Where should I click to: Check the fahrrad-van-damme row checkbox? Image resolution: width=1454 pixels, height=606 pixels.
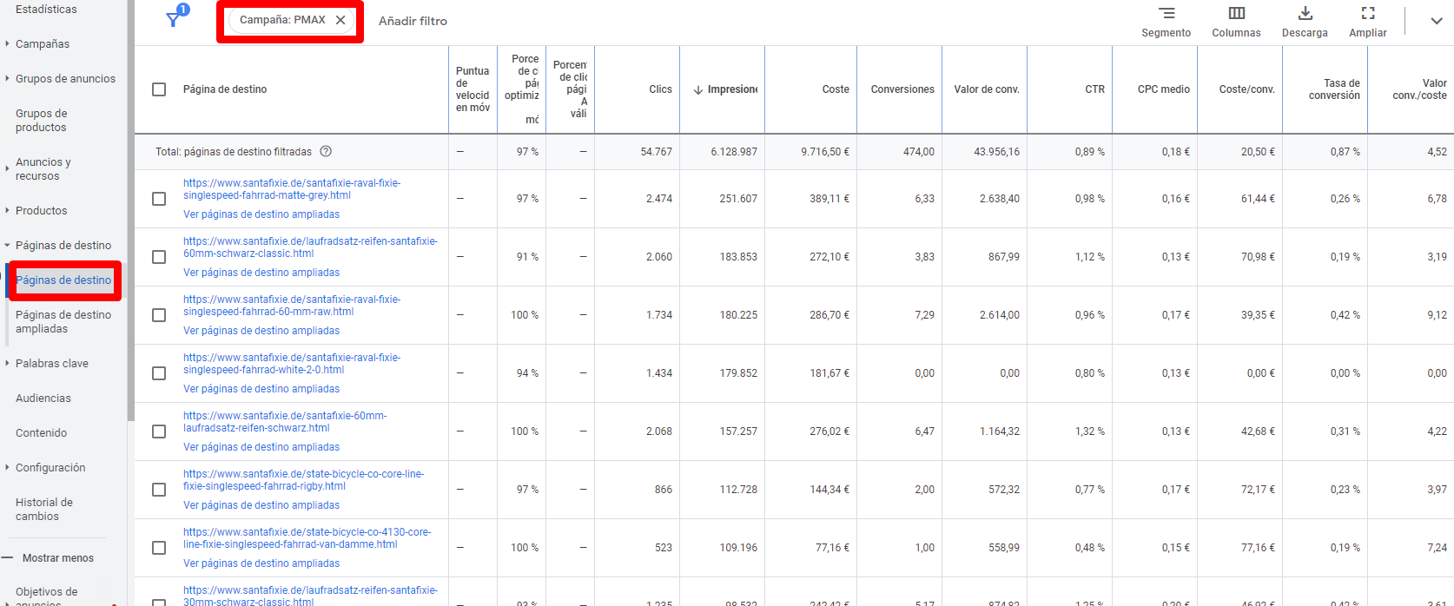coord(159,548)
